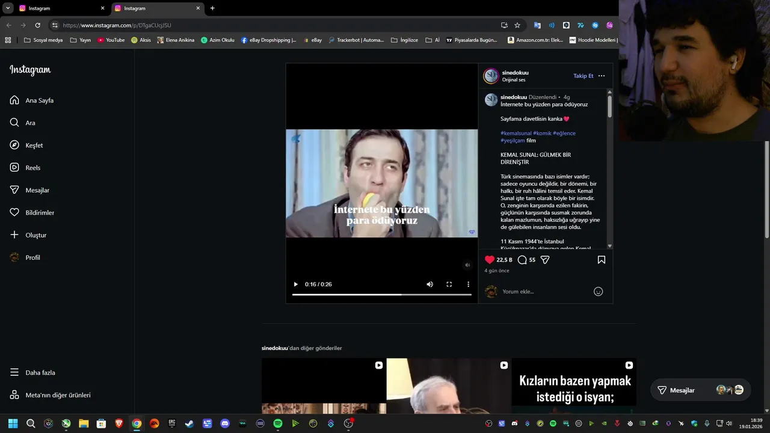Open the #kemalsunal hashtag
The height and width of the screenshot is (433, 770).
click(x=516, y=133)
